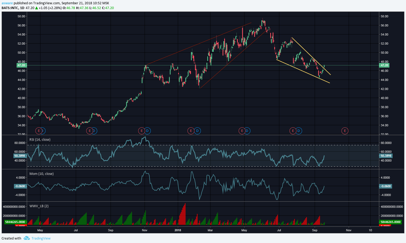406x243 pixels.
Task: Open the asware author profile link
Action: coord(7,3)
